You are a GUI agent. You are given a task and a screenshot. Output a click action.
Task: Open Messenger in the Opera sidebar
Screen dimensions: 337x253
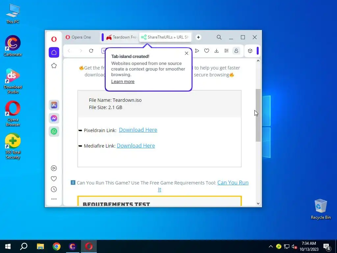54,118
